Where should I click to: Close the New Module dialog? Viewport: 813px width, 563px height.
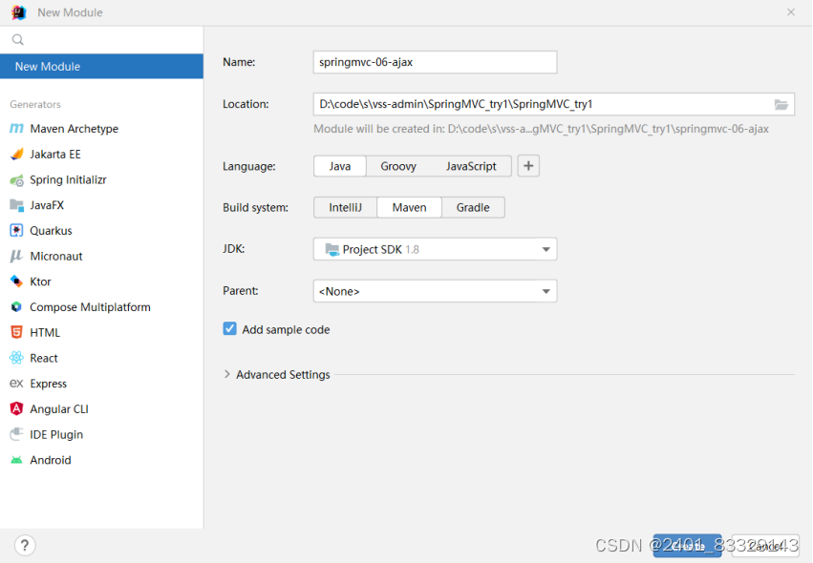(x=791, y=11)
